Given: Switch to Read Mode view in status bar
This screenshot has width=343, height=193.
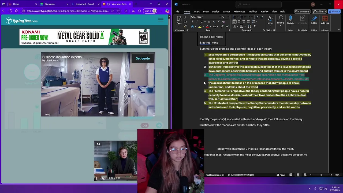Looking at the screenshot, I should [x=291, y=175].
